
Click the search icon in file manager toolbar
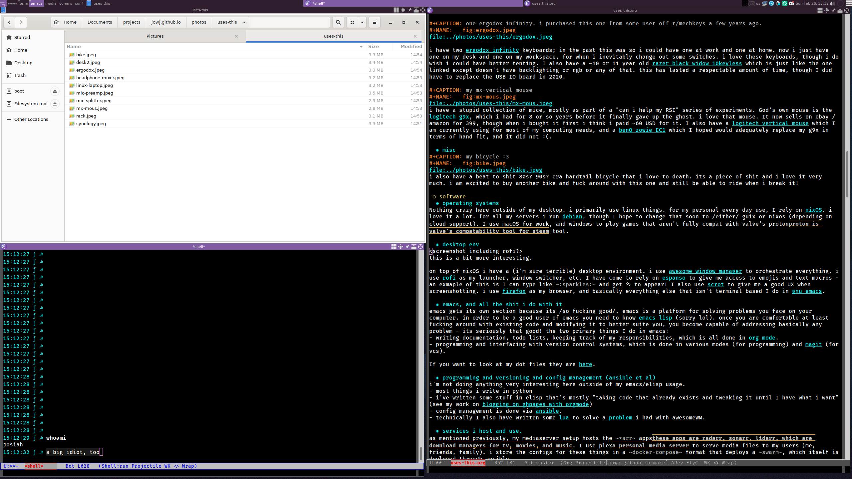338,22
